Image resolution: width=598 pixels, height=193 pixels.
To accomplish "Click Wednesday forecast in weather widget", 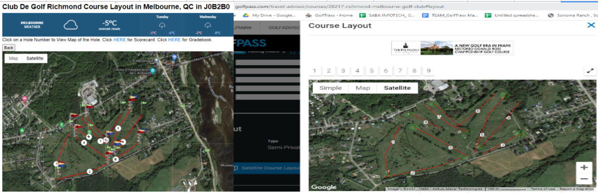I will tap(207, 25).
